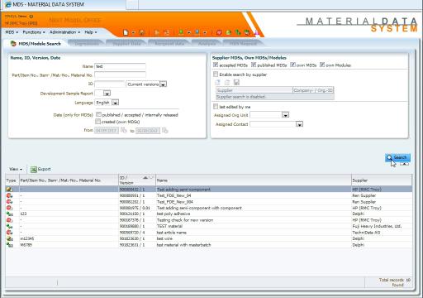Screen dimensions: 423x298
Task: Click type icon of test material with masterbatch row
Action: (9, 245)
